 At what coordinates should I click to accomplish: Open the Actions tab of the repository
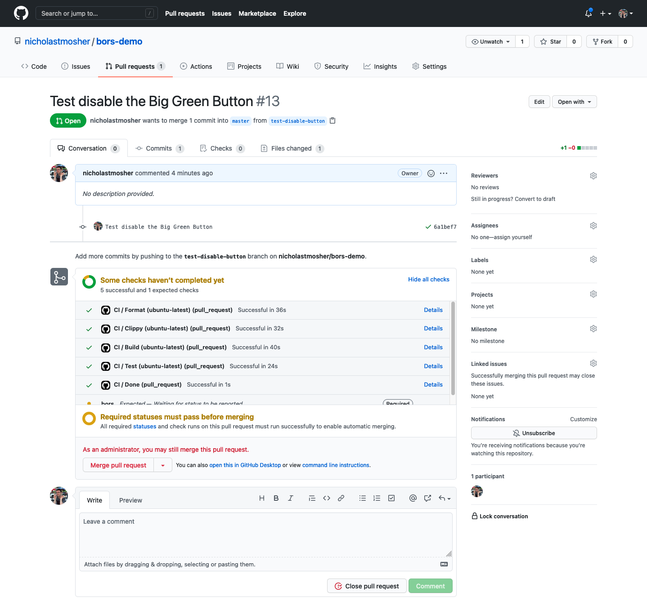point(196,66)
